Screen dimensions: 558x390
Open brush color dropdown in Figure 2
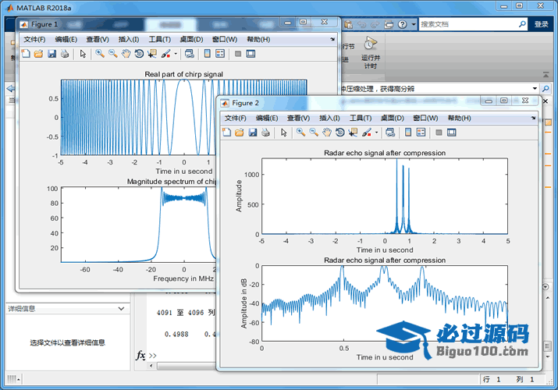376,133
